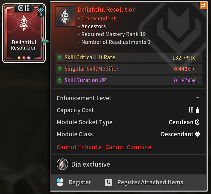Image resolution: width=211 pixels, height=194 pixels.
Task: Click the Descendant module class icon
Action: [x=197, y=134]
